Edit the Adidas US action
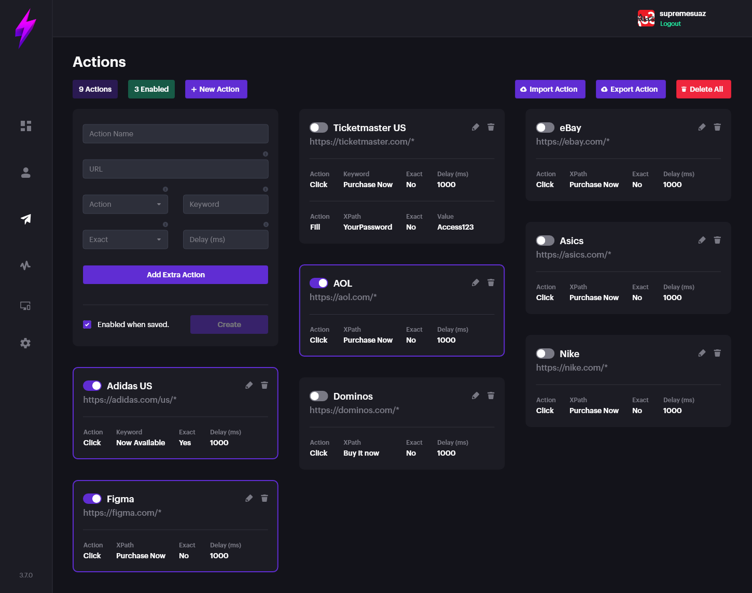752x593 pixels. click(x=249, y=385)
